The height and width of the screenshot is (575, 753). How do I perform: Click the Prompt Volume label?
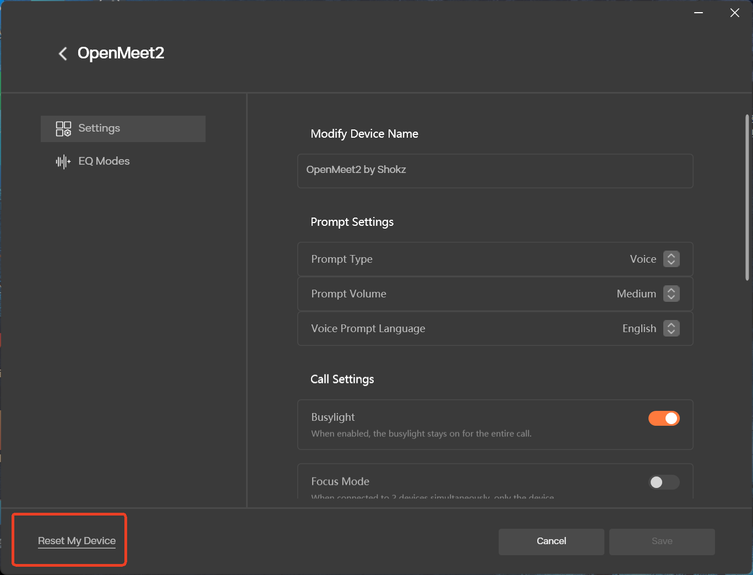348,294
